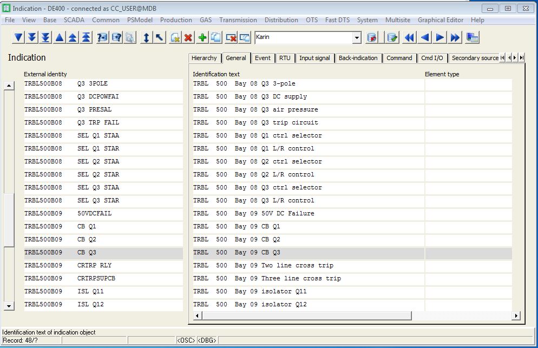
Task: Click the horizontal scrollbar left arrow
Action: (x=198, y=316)
